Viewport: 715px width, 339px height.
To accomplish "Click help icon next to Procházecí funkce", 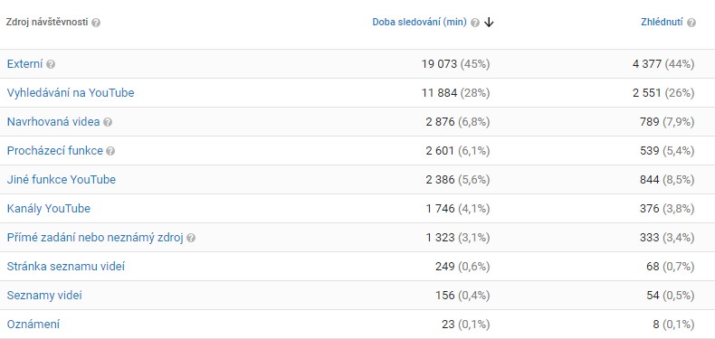I will pos(110,151).
